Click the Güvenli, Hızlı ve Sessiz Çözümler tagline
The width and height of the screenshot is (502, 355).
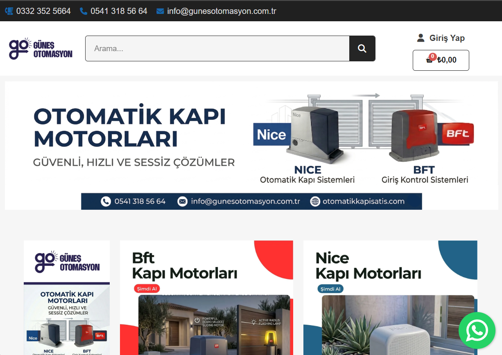(134, 162)
